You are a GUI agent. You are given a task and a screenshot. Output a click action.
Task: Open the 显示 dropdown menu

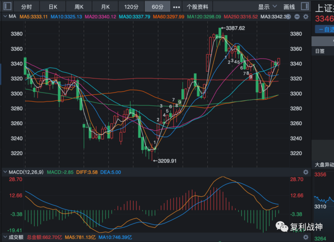click(267, 7)
